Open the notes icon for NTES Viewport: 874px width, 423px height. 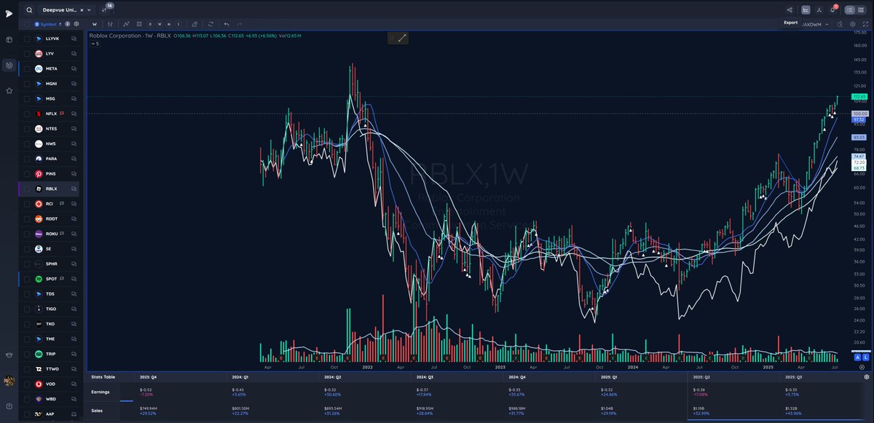pos(74,128)
